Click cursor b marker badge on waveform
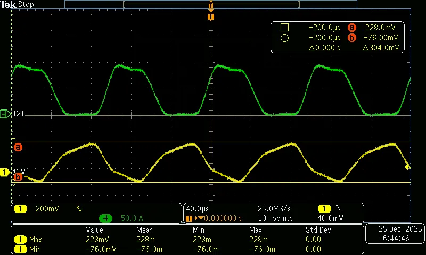426x255 pixels. pos(18,177)
